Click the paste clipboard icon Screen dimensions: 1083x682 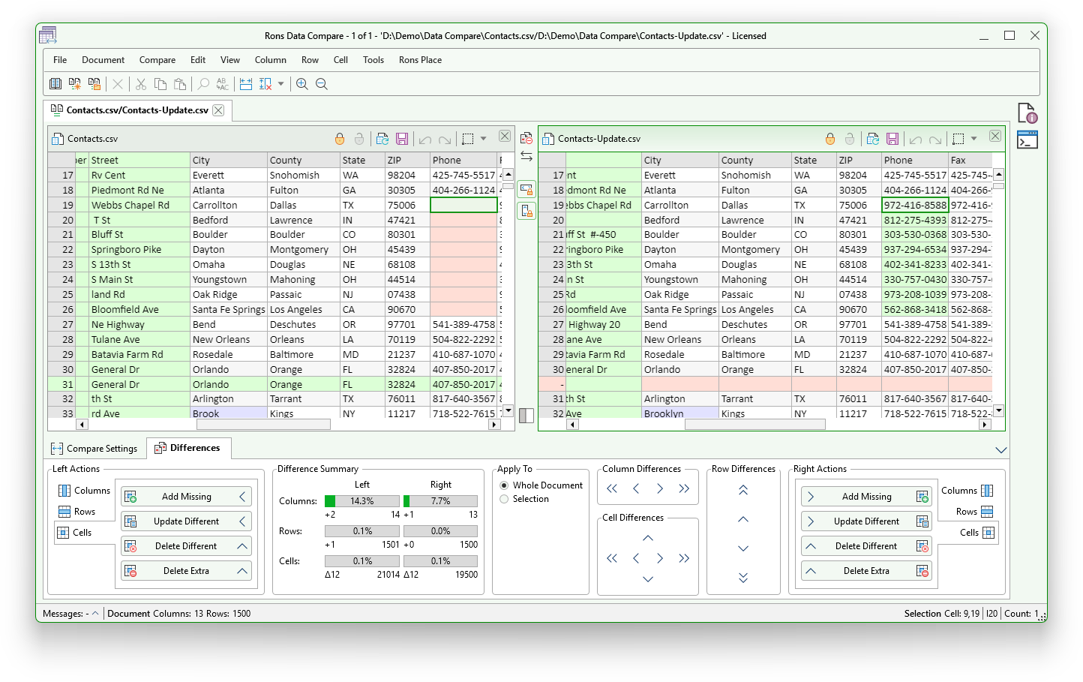[x=180, y=84]
